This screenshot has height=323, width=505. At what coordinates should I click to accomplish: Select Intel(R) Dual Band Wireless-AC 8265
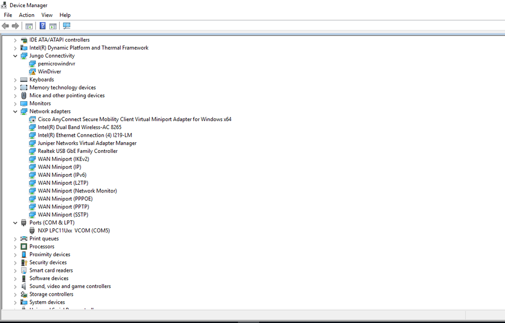(x=79, y=127)
